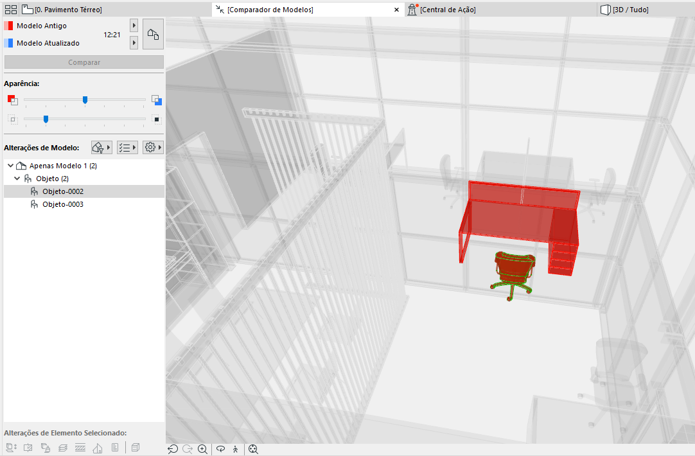This screenshot has height=456, width=695.
Task: Select Objeto-0003 in the changes list
Action: pyautogui.click(x=84, y=204)
